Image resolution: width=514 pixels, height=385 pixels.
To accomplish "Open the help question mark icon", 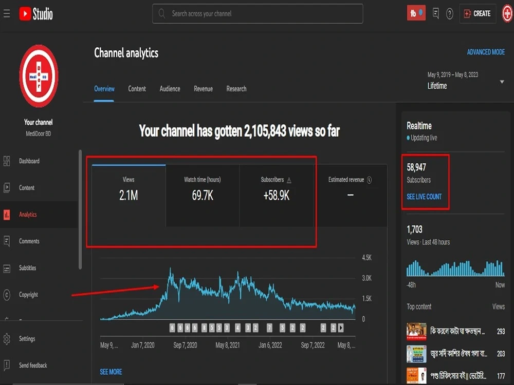I will 449,14.
